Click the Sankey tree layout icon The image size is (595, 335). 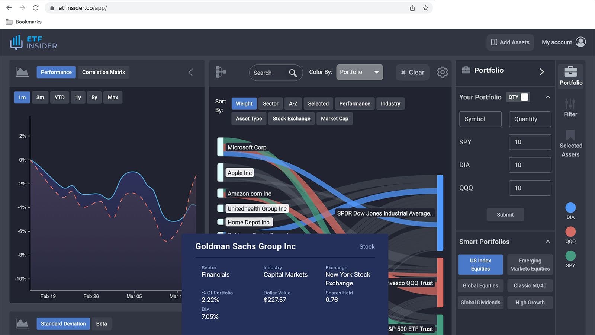(221, 72)
